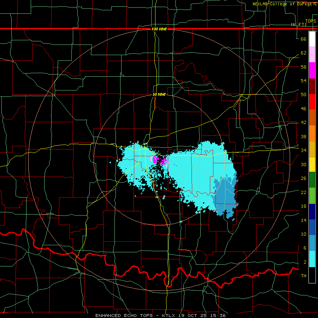Click the legend value '58'
This screenshot has width=318, height=318.
[304, 67]
